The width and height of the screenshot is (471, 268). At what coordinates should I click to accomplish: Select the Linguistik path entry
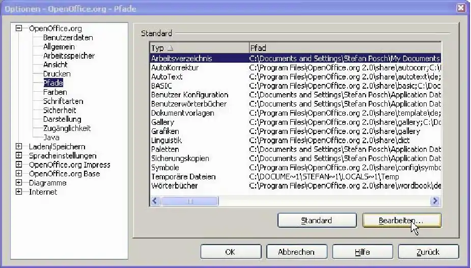click(295, 140)
